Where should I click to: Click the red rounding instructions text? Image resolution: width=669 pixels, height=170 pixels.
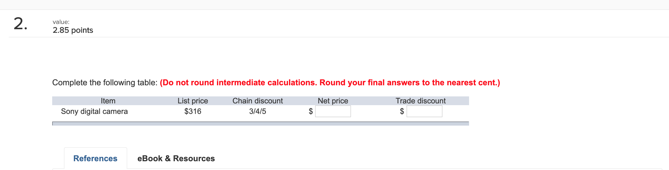point(329,82)
